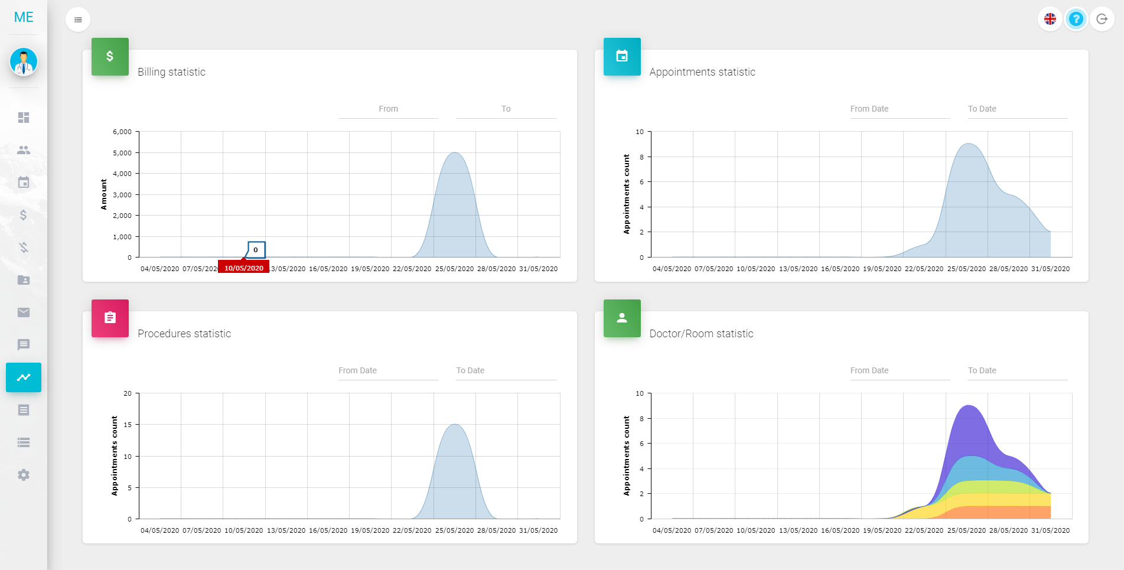Click the billing chart tooltip showing 0
Image resolution: width=1124 pixels, height=570 pixels.
click(256, 250)
